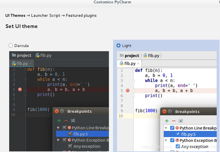Collapse the while loop fold marker in Light preview
Viewport: 220px width, 152px height.
point(133,81)
